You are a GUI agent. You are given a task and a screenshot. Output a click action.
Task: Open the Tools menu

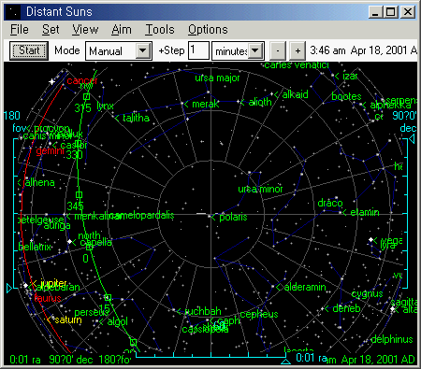coord(160,30)
